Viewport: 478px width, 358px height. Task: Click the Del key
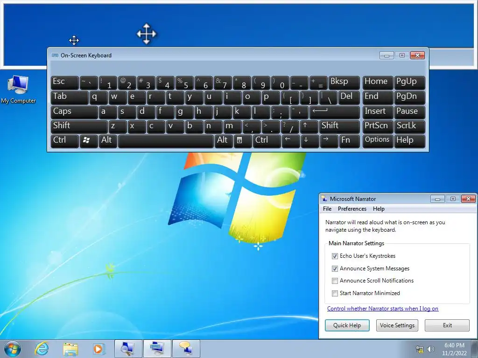tap(349, 97)
